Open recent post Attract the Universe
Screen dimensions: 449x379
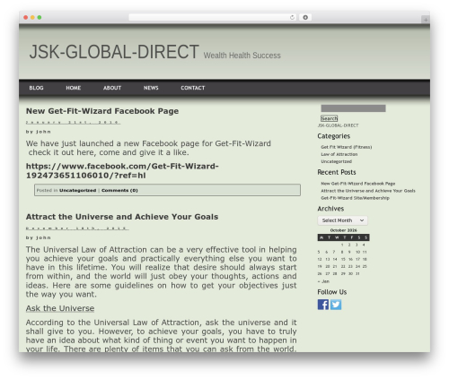click(368, 191)
